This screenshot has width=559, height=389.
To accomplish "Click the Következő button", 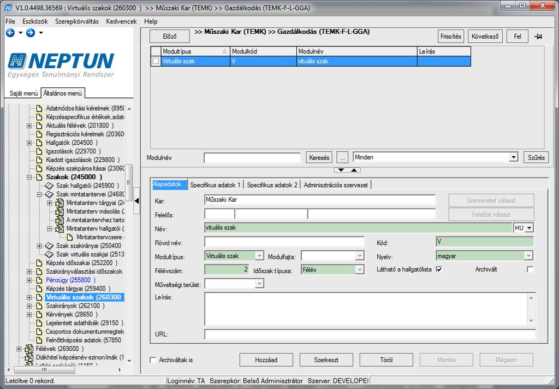I will [x=485, y=37].
